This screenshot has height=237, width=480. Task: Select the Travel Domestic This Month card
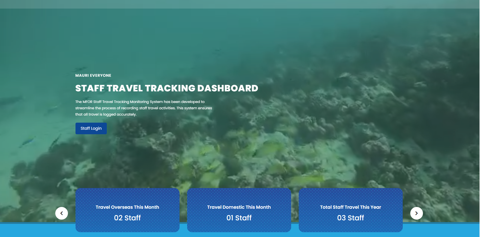coord(239,210)
